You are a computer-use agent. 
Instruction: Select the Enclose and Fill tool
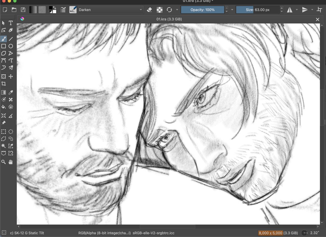point(11,107)
